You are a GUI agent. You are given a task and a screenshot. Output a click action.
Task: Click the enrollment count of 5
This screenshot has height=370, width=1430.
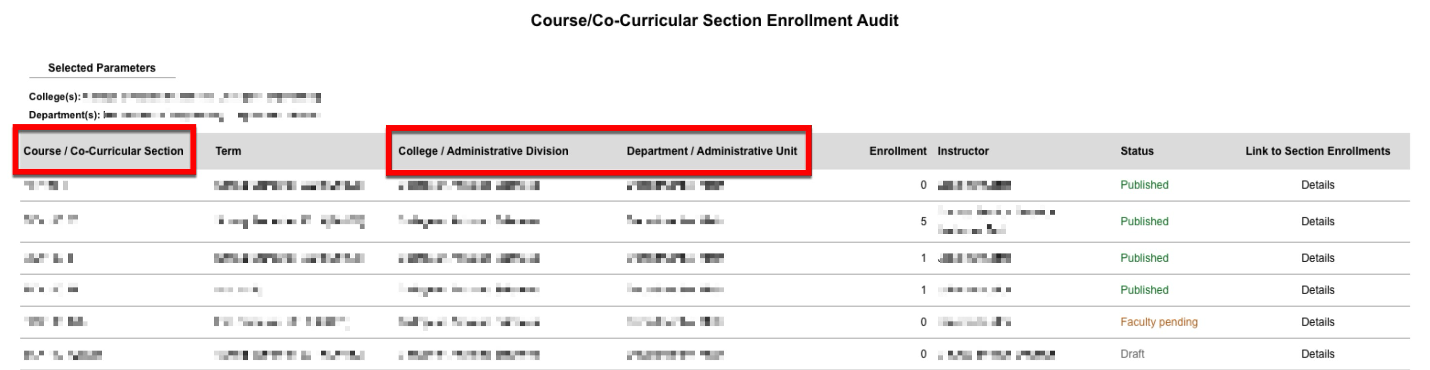click(923, 221)
